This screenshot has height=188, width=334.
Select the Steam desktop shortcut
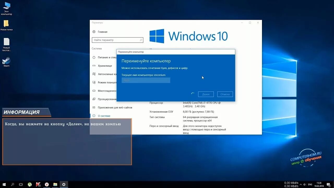pyautogui.click(x=7, y=62)
